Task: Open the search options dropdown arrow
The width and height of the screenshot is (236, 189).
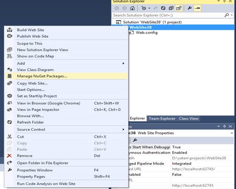Action: pyautogui.click(x=232, y=15)
